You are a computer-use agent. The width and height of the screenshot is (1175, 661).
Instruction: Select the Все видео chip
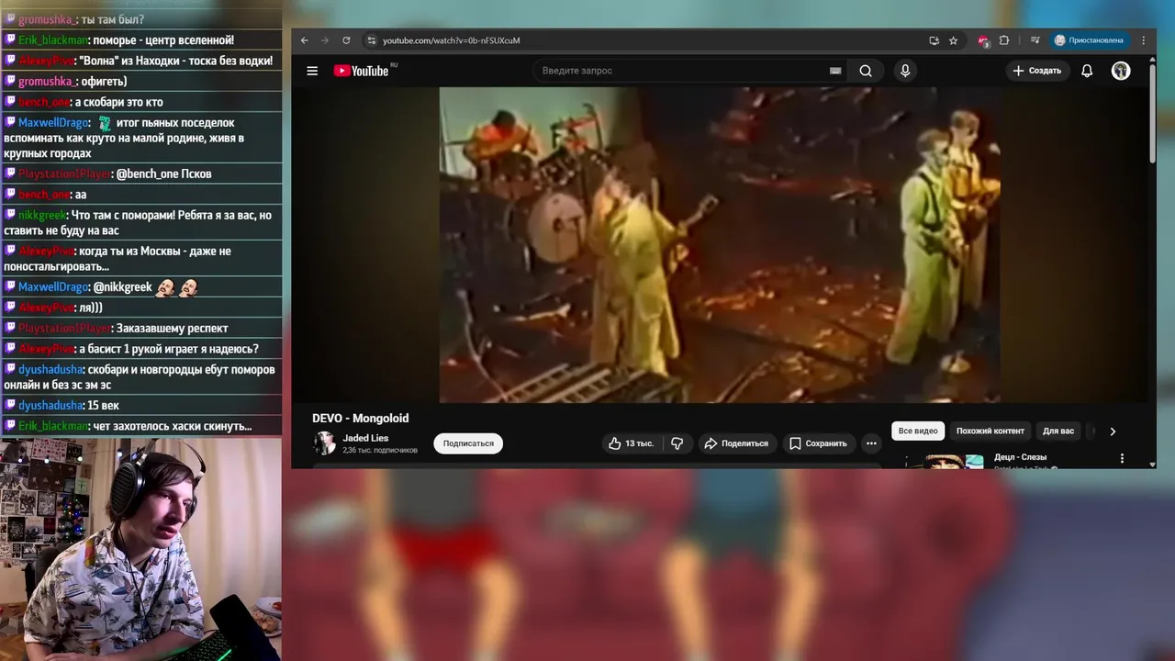918,431
